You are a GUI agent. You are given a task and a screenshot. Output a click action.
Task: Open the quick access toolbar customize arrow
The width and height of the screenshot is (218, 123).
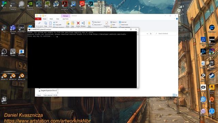click(45, 16)
